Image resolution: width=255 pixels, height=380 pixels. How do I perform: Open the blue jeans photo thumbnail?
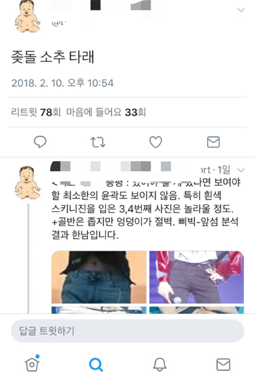99,277
